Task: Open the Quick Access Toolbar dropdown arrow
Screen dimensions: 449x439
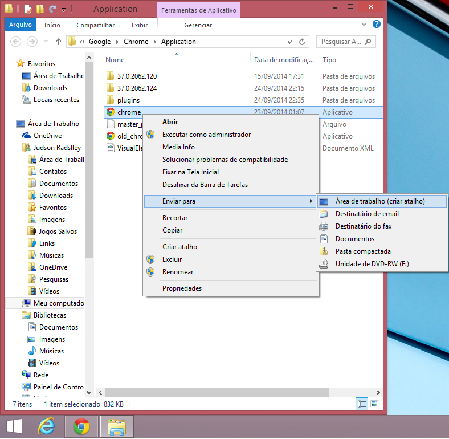Action: pos(63,9)
